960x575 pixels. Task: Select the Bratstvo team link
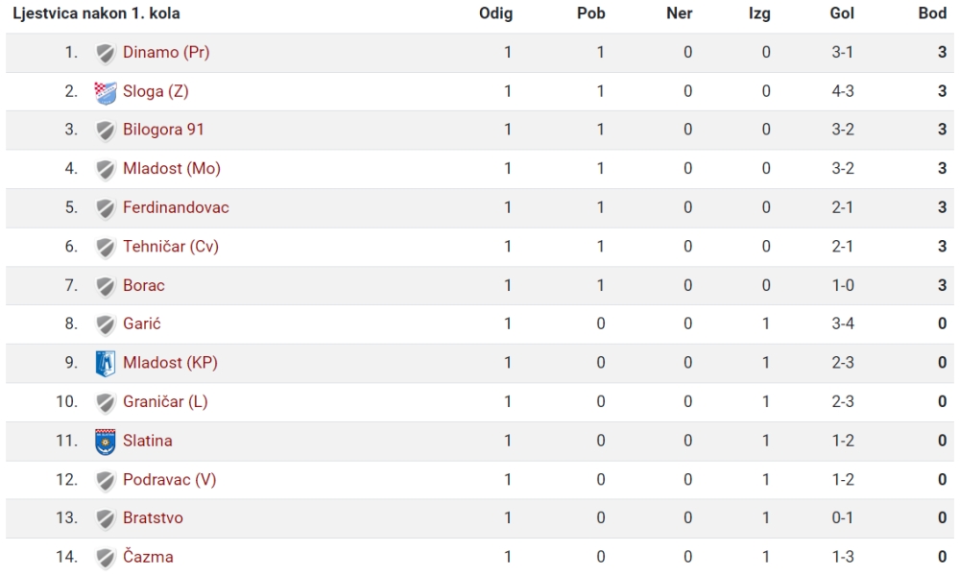point(153,518)
